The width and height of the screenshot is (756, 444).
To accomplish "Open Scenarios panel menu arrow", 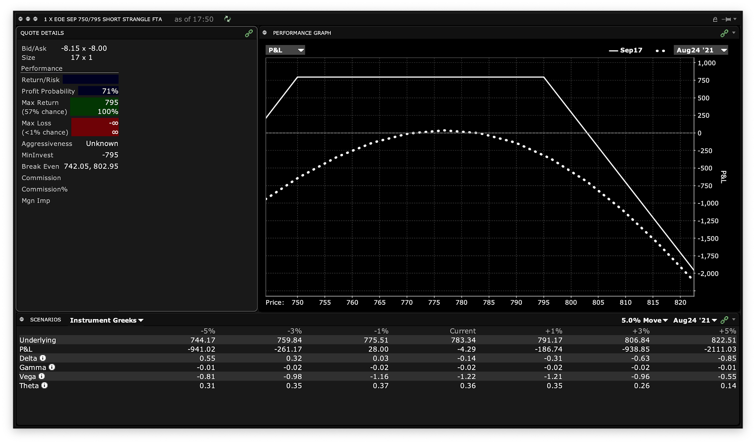I will point(734,320).
